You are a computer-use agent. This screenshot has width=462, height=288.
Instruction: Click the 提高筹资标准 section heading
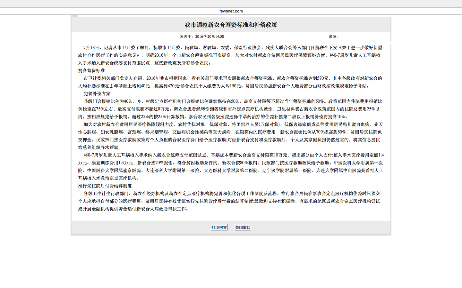tap(91, 71)
